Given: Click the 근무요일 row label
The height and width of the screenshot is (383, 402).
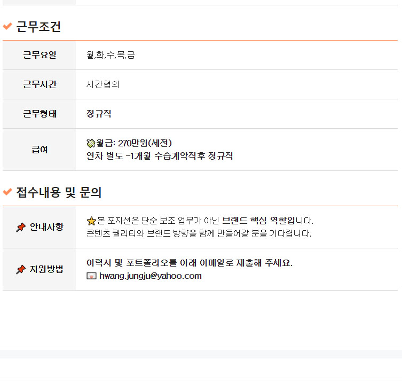Looking at the screenshot, I should click(x=40, y=55).
